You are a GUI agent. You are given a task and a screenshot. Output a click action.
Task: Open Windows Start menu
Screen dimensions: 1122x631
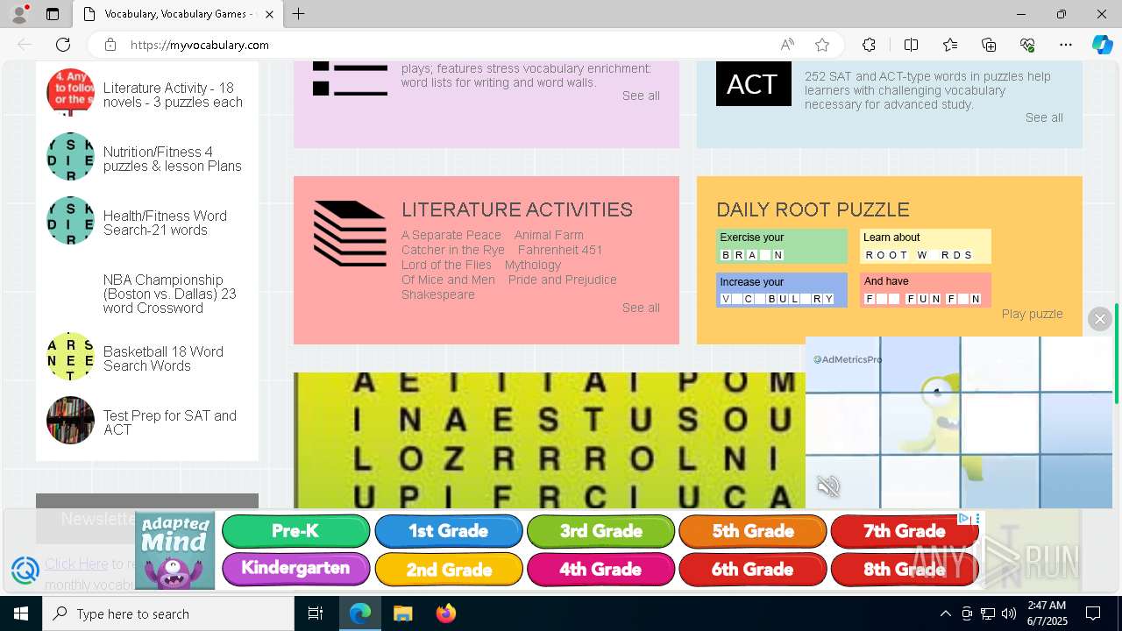[21, 613]
